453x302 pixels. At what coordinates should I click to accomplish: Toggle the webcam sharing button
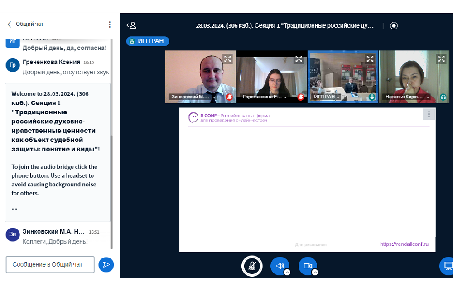click(308, 266)
